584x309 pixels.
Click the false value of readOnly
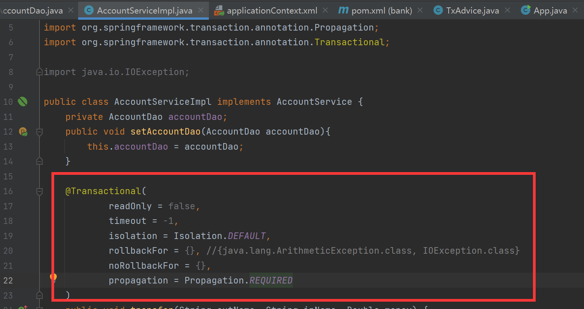(182, 206)
